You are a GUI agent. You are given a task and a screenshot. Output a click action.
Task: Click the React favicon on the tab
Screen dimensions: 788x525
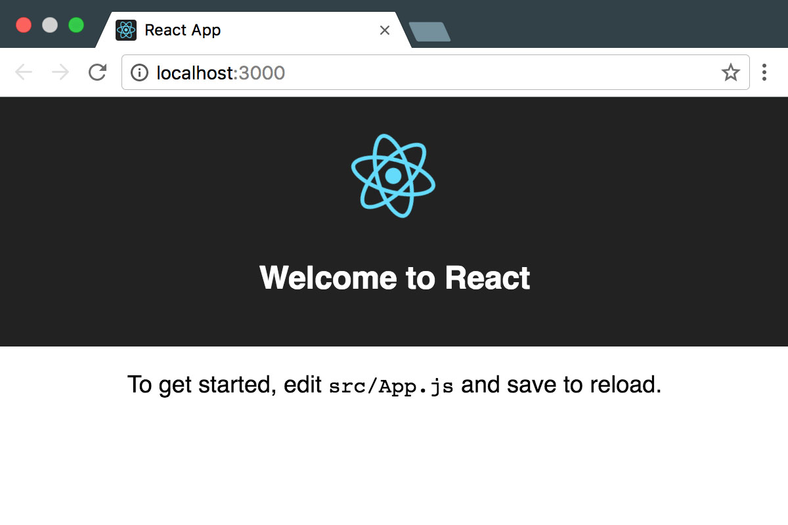[x=126, y=30]
